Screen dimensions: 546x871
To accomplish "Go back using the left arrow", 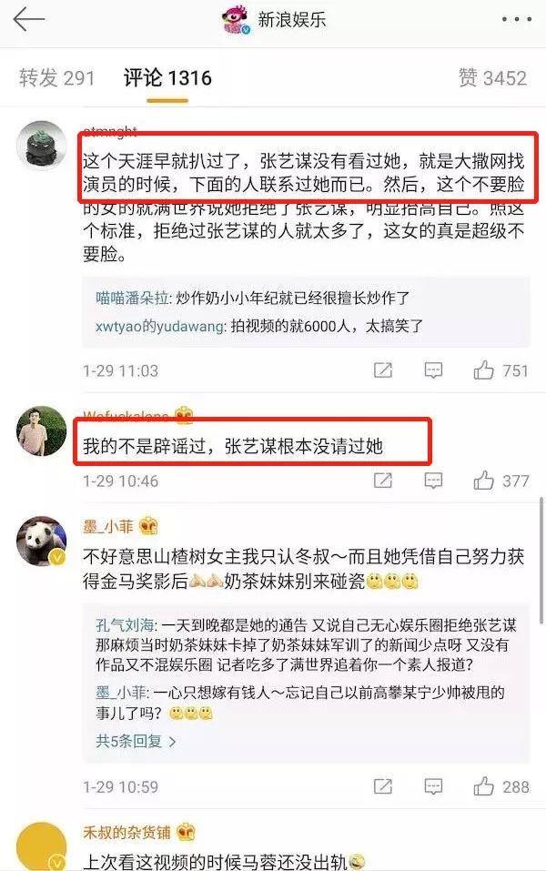I will [x=28, y=20].
